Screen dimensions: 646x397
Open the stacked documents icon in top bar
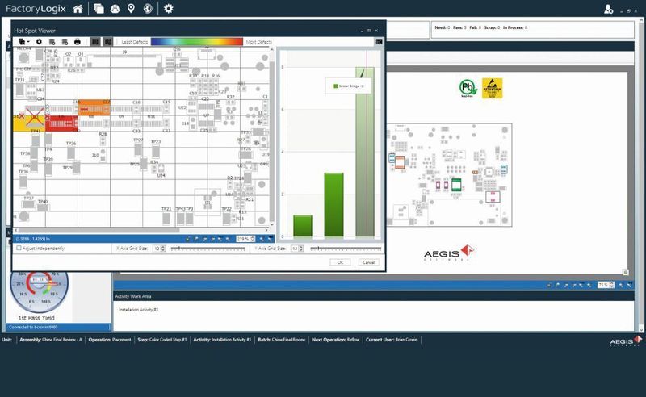[99, 9]
